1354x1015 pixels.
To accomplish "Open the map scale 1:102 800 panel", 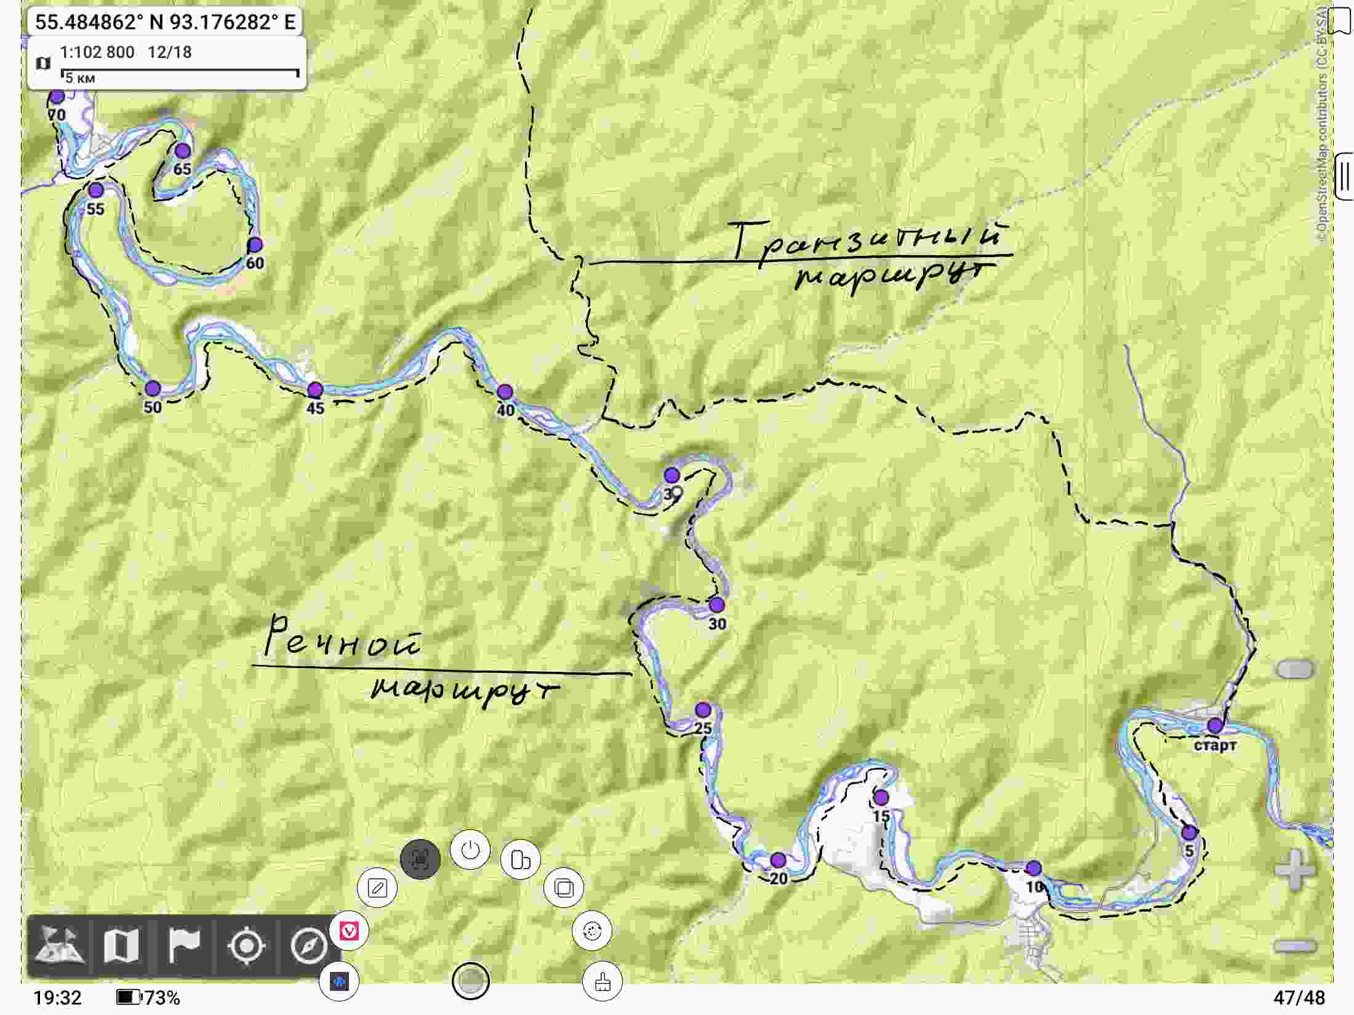I will click(166, 63).
